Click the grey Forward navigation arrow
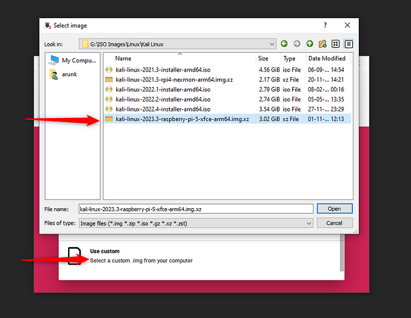This screenshot has width=411, height=318. [297, 44]
